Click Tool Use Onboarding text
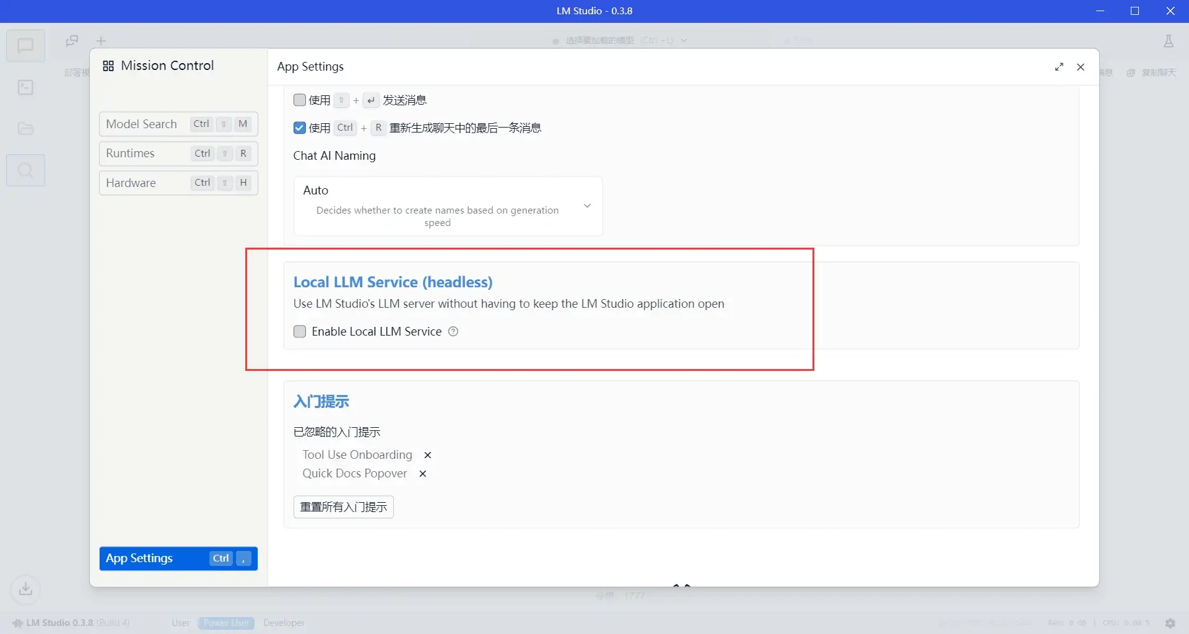The width and height of the screenshot is (1189, 634). (357, 455)
